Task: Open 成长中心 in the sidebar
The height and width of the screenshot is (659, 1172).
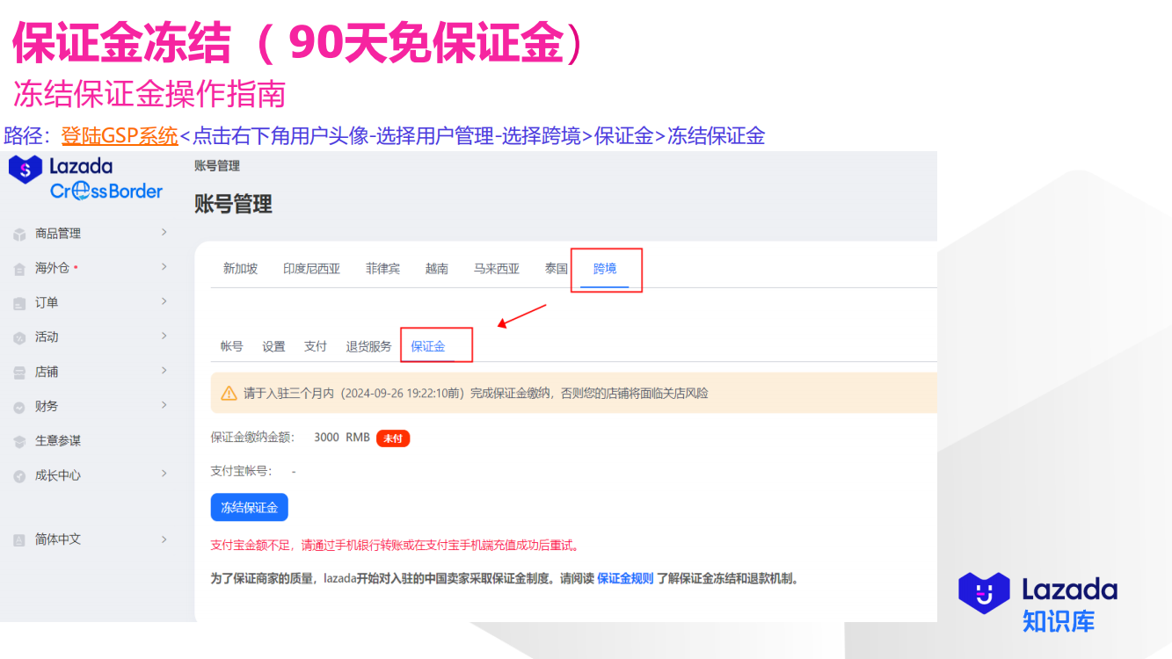Action: click(x=58, y=474)
